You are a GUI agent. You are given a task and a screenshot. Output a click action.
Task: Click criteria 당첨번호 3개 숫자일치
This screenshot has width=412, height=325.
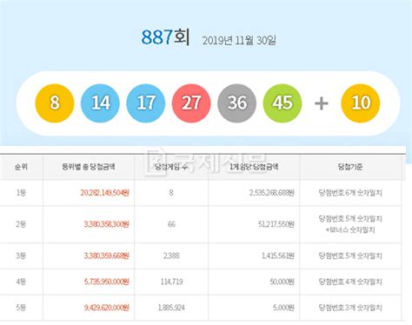click(350, 308)
